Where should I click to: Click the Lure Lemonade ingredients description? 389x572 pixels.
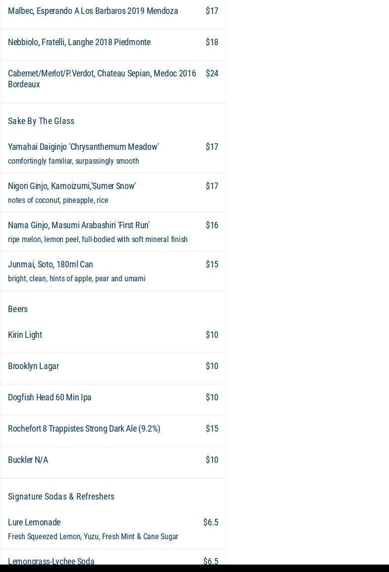[x=93, y=537]
